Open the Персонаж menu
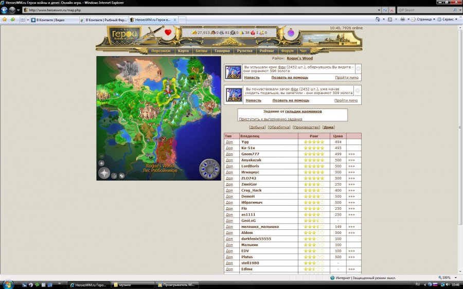 (161, 51)
